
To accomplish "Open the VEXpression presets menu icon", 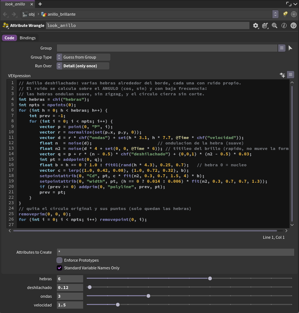I will point(291,75).
